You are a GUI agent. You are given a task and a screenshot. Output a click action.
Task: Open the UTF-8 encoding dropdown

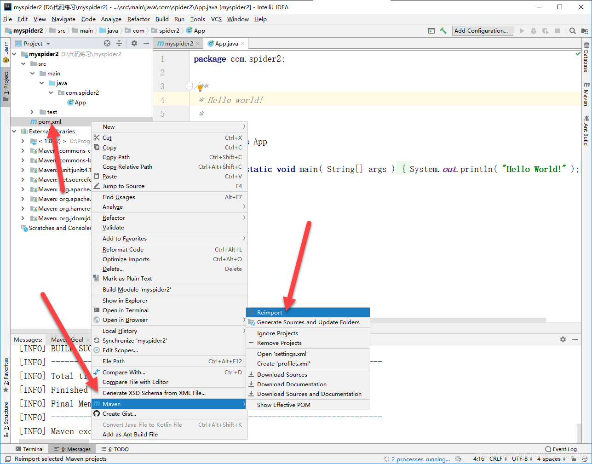(522, 458)
